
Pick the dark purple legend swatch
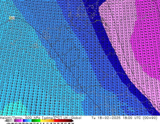[x=15, y=120]
